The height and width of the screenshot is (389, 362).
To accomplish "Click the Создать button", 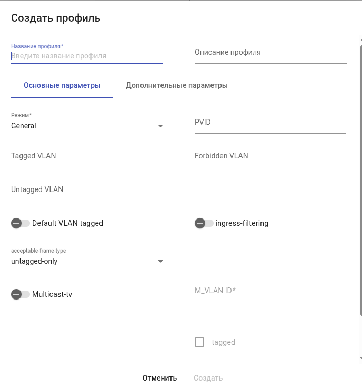I will 208,378.
